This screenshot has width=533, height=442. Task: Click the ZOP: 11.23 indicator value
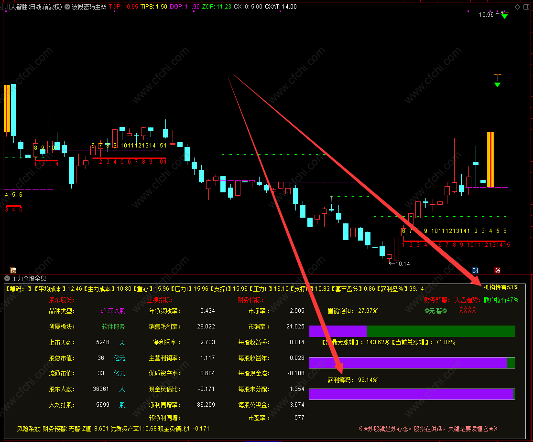(217, 7)
